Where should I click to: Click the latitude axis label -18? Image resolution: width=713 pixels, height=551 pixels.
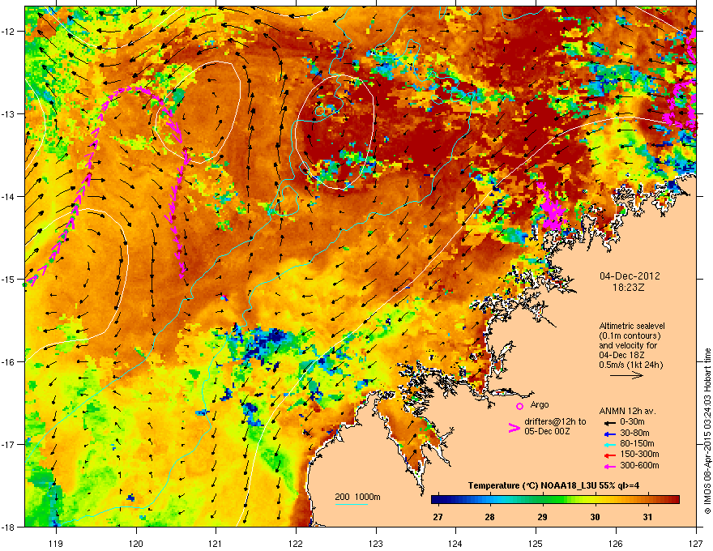coord(8,527)
